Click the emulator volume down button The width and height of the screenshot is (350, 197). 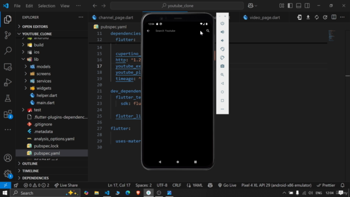[x=223, y=40]
